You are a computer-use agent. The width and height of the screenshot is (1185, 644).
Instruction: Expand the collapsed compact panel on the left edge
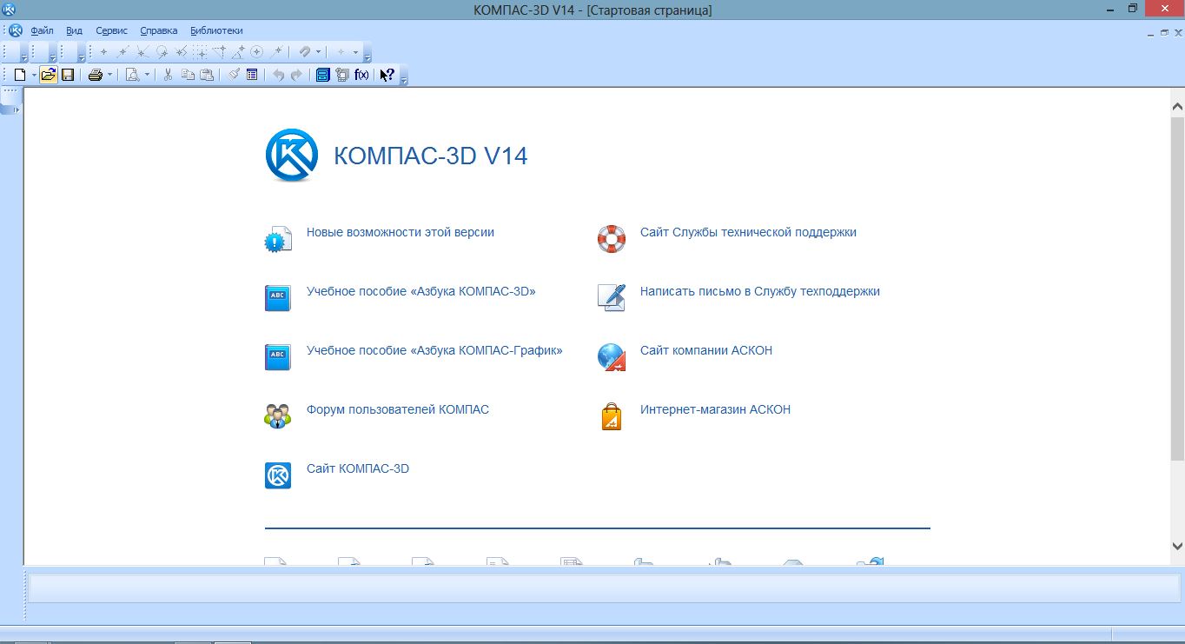click(17, 110)
